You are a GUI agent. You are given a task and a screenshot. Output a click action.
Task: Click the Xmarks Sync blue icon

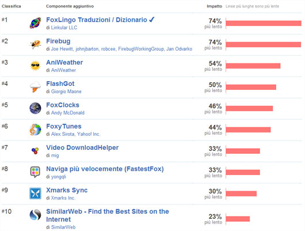click(36, 194)
